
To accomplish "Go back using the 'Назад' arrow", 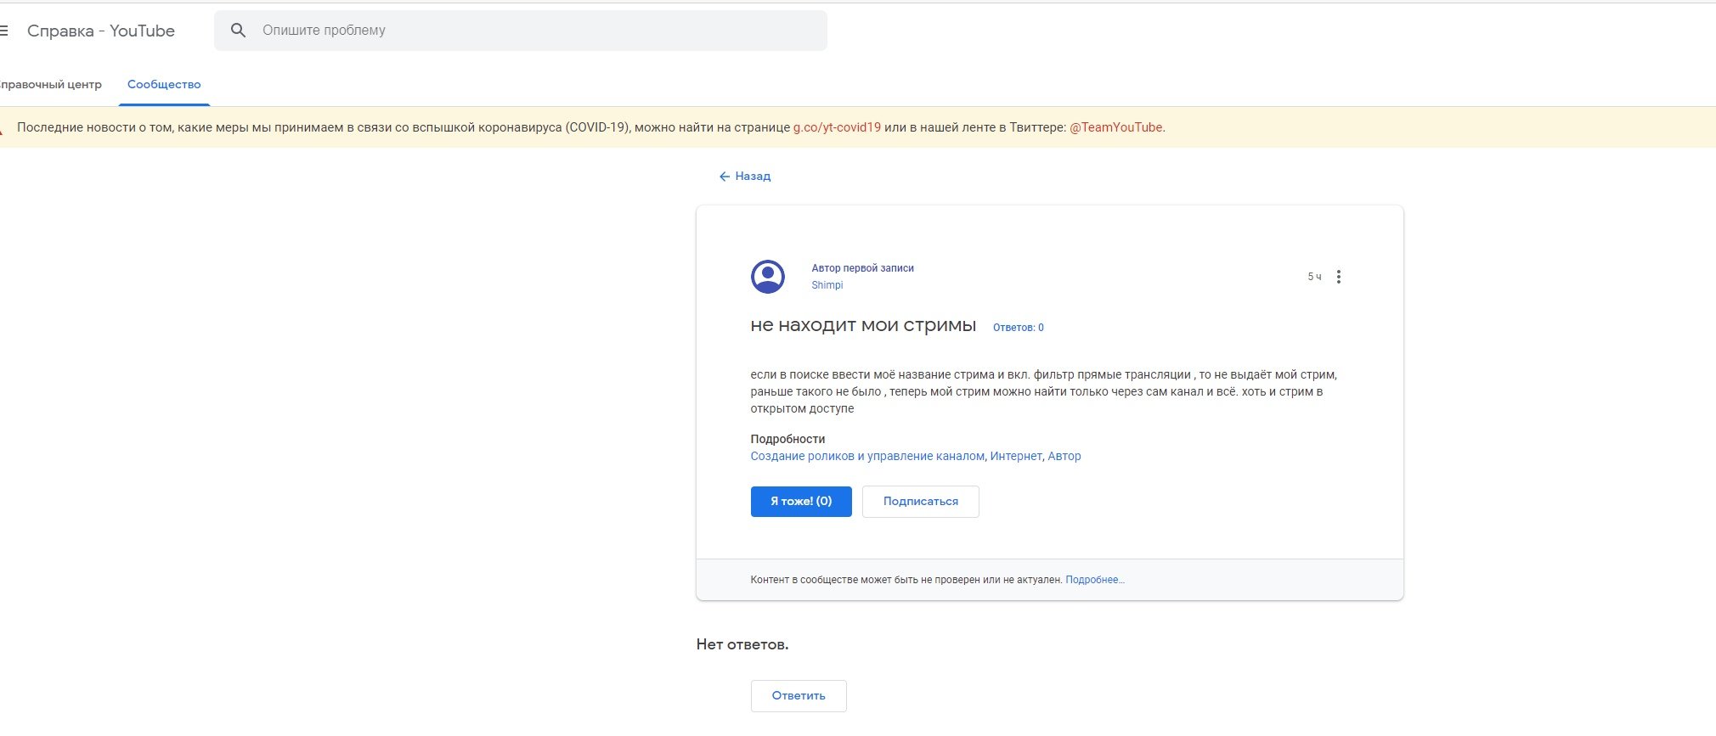I will (745, 177).
